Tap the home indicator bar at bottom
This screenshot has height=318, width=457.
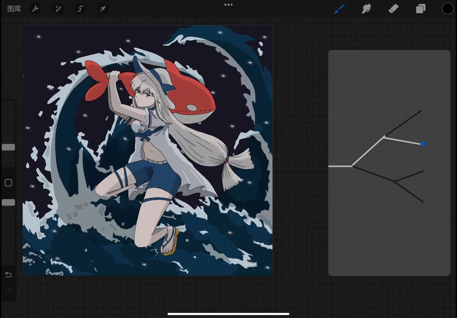click(x=228, y=314)
